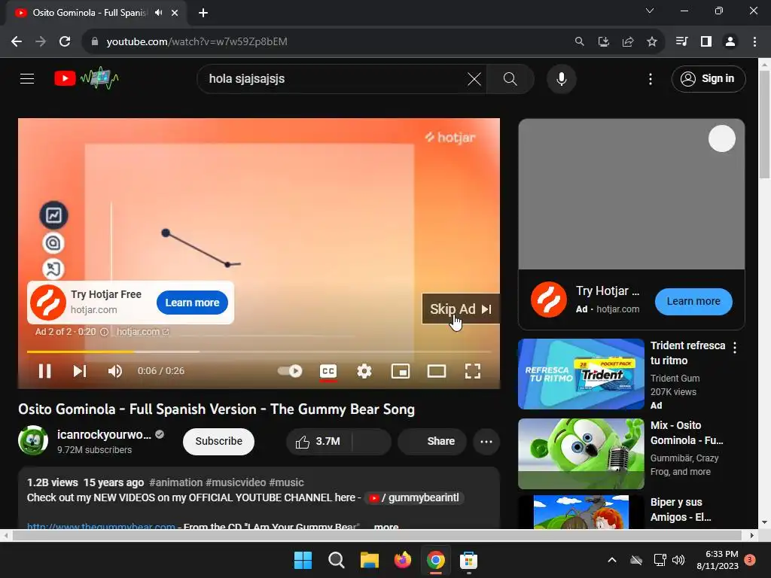
Task: Mute the tab via speaker icon
Action: tap(158, 13)
